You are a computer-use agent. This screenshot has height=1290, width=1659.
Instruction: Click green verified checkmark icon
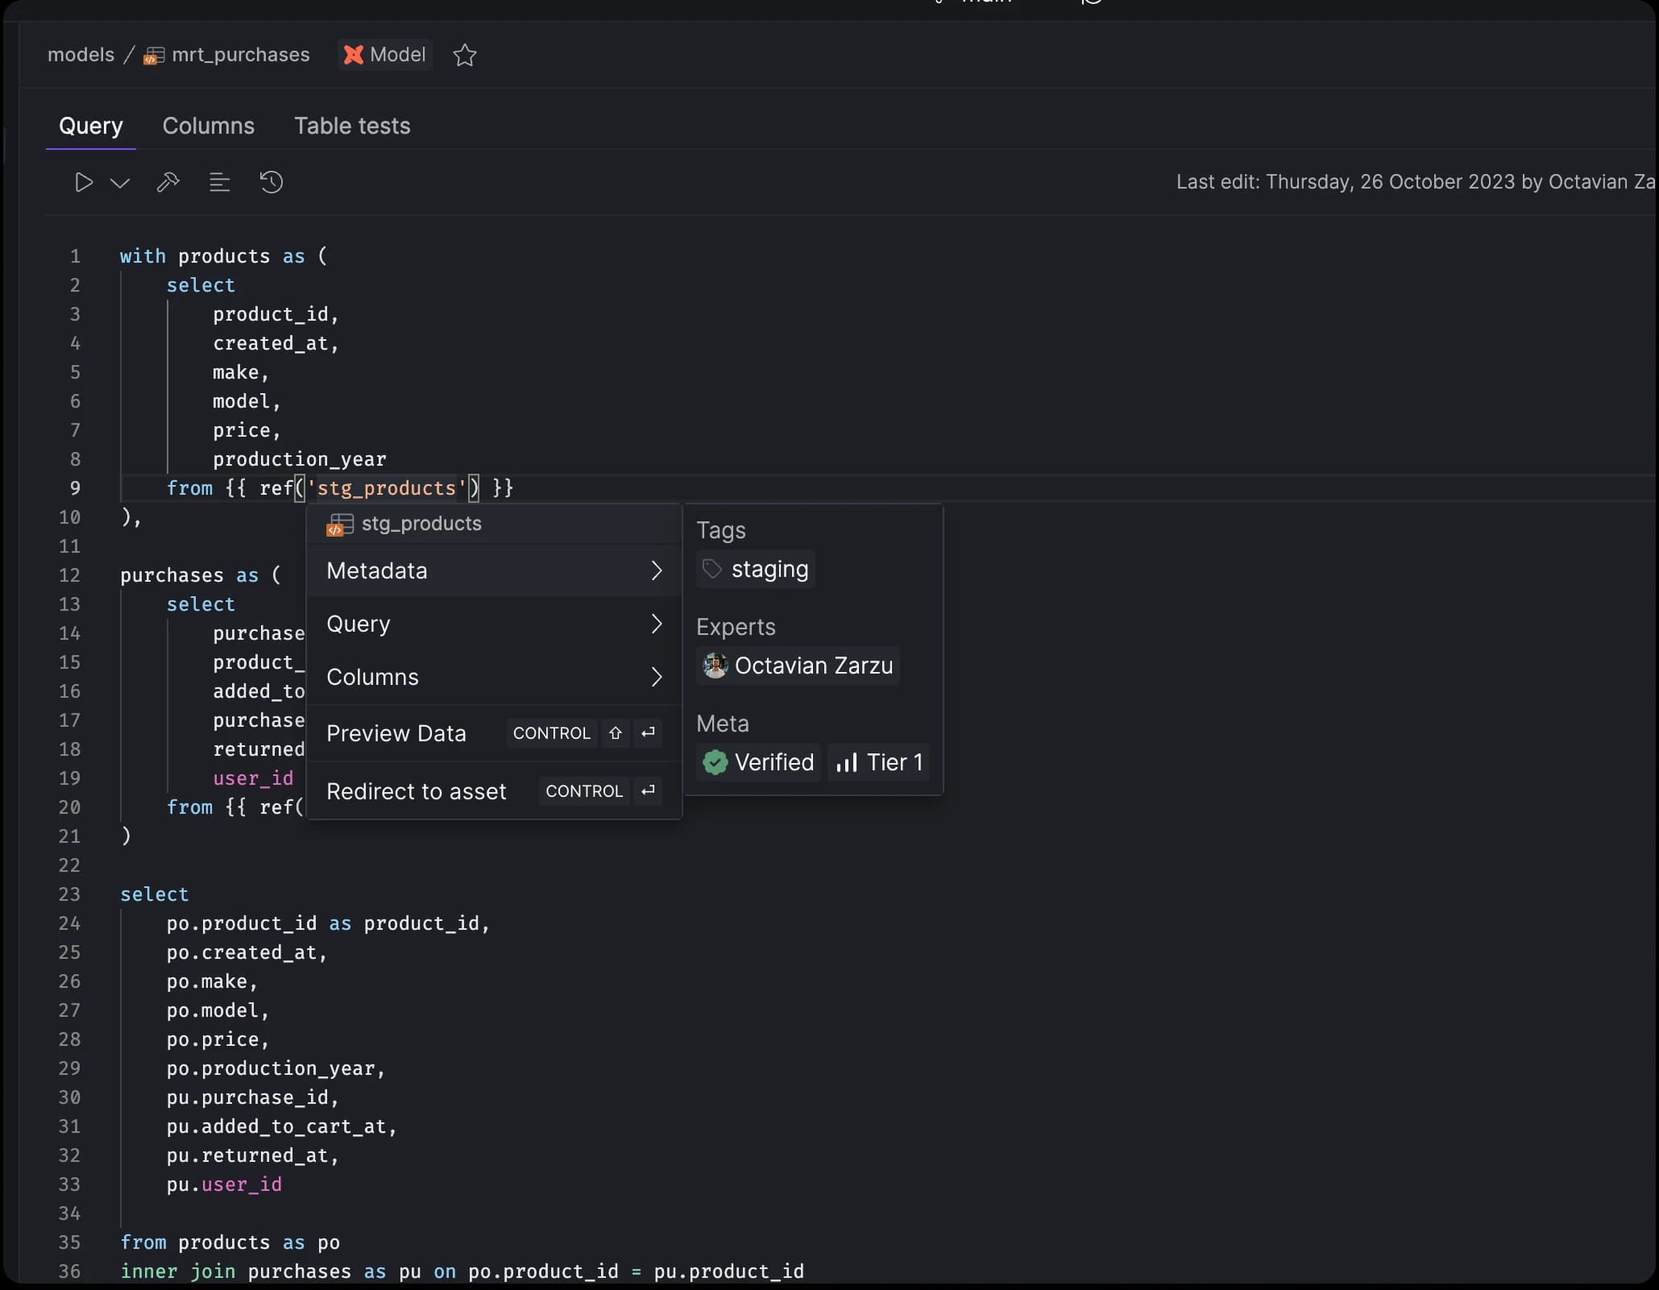point(715,762)
